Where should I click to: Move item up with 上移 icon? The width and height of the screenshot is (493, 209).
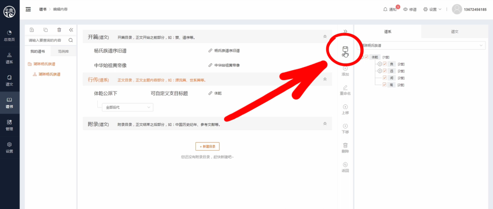[x=345, y=107]
